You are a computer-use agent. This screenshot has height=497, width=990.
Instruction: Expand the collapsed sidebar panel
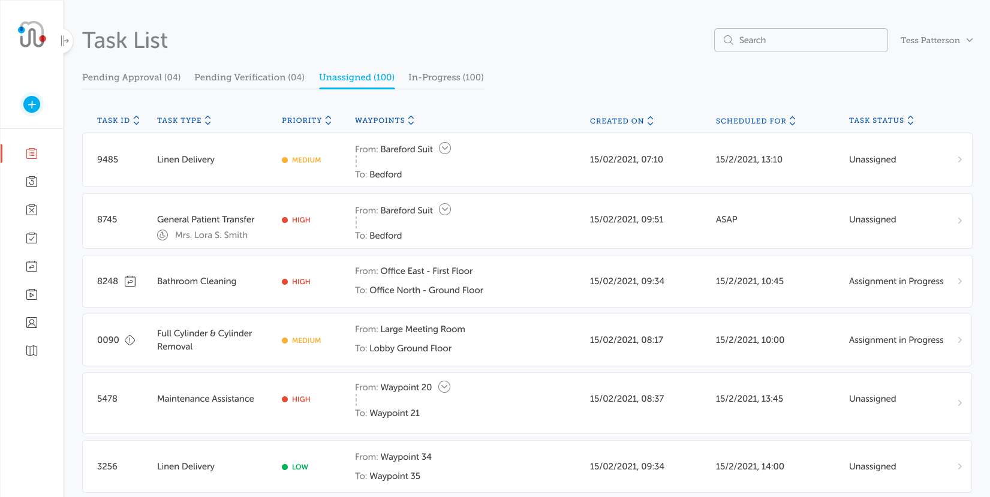pyautogui.click(x=65, y=41)
